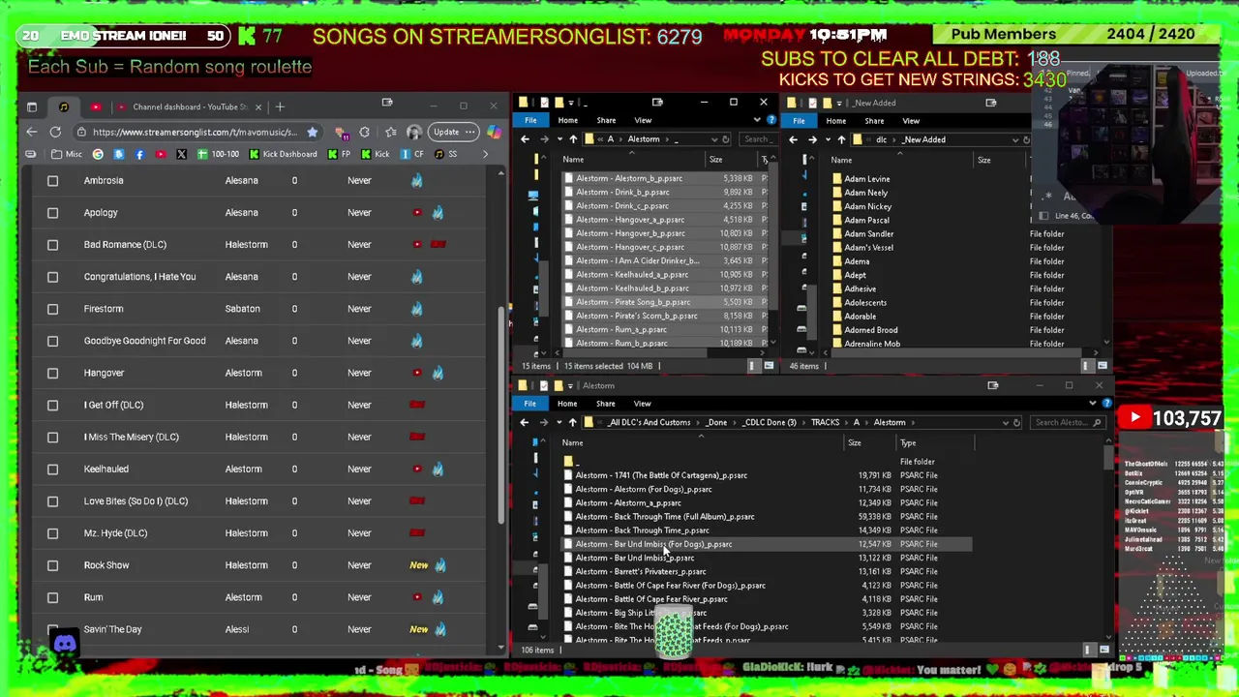Open recent locations dropdown in _New Added Explorer
1239x697 pixels.
tap(828, 139)
